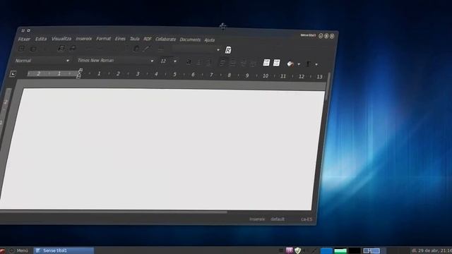452x254 pixels.
Task: Click the ca-ES language status entry
Action: point(307,219)
